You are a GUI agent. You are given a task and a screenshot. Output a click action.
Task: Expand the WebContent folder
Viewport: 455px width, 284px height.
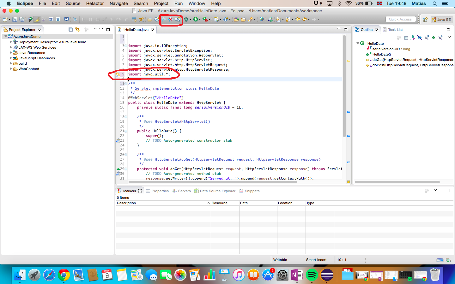pyautogui.click(x=11, y=68)
